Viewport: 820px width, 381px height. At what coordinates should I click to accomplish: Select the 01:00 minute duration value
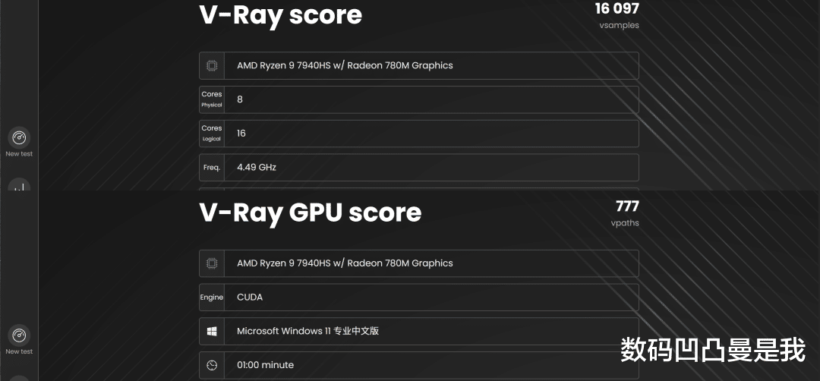point(265,365)
